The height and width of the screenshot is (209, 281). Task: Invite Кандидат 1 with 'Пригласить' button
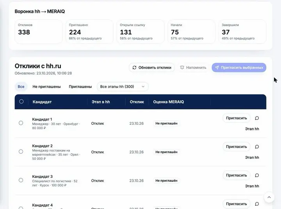237,118
